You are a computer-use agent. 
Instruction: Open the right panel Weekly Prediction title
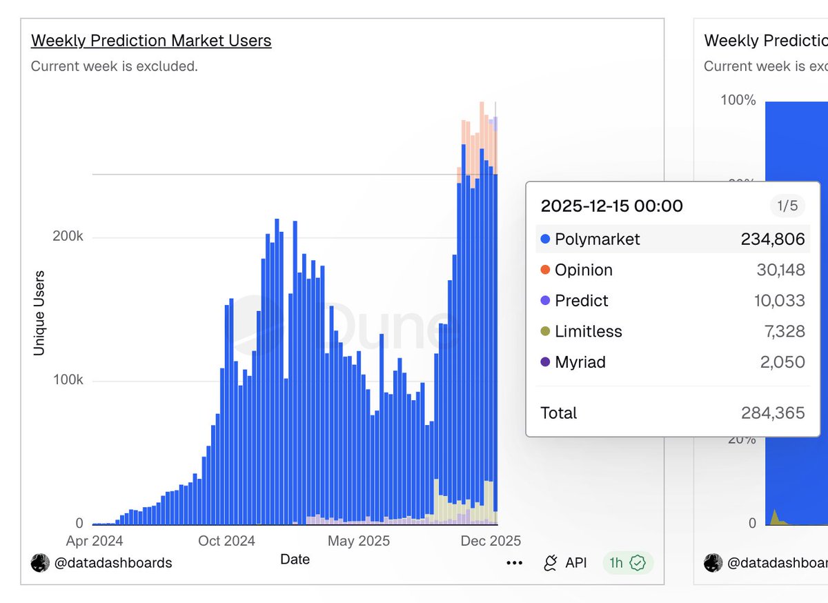pos(766,41)
